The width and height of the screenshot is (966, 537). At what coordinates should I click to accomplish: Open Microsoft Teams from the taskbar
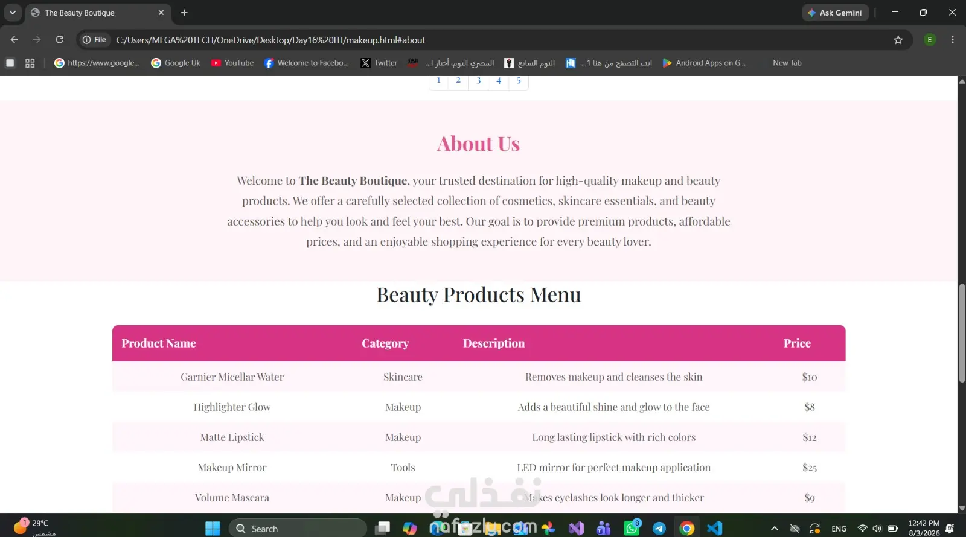click(x=604, y=529)
